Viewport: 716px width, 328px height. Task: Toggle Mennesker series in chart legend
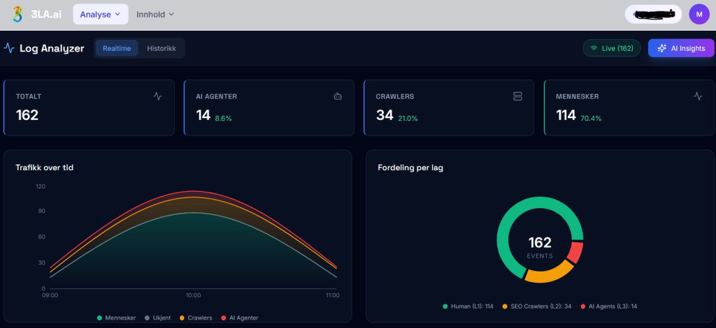coord(117,318)
